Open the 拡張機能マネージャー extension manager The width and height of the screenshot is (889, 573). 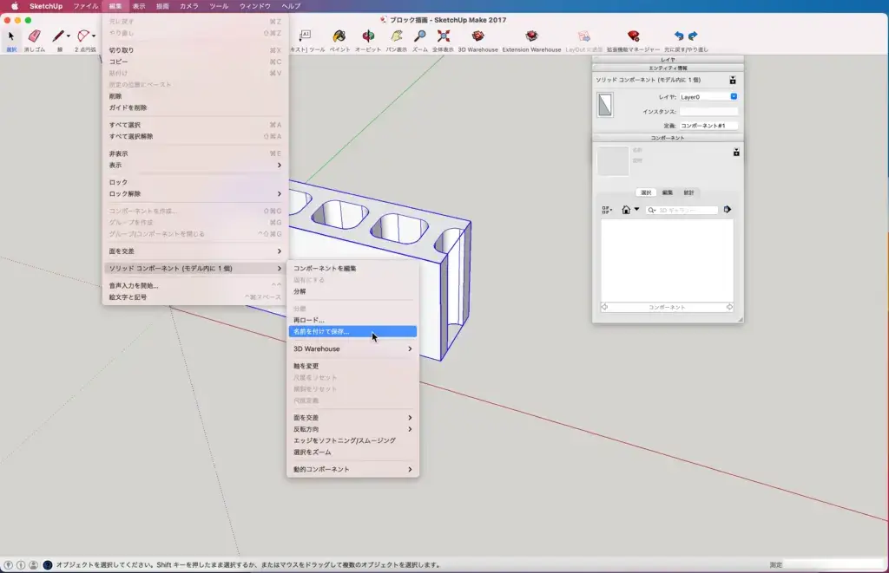click(x=633, y=36)
